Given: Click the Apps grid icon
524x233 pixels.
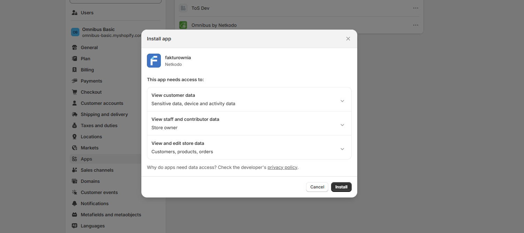Looking at the screenshot, I should pyautogui.click(x=75, y=159).
